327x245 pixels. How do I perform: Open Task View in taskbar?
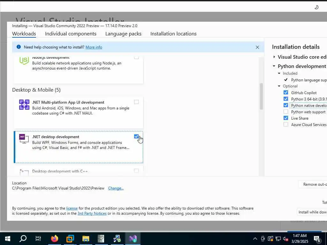[38, 238]
